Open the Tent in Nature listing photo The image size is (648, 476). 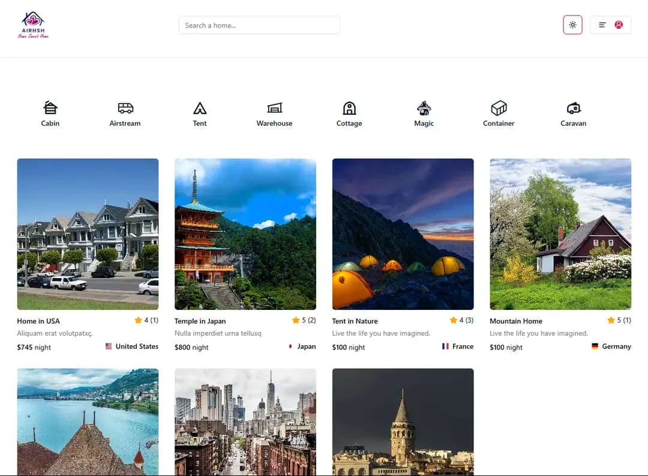pyautogui.click(x=403, y=234)
